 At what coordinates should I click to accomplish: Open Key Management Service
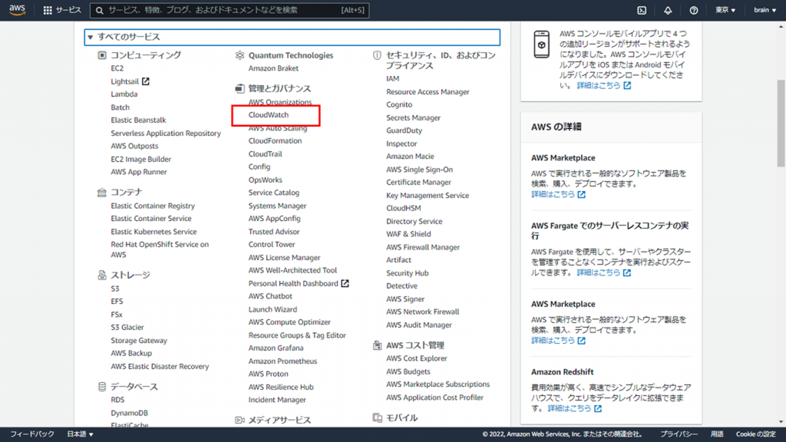point(428,196)
